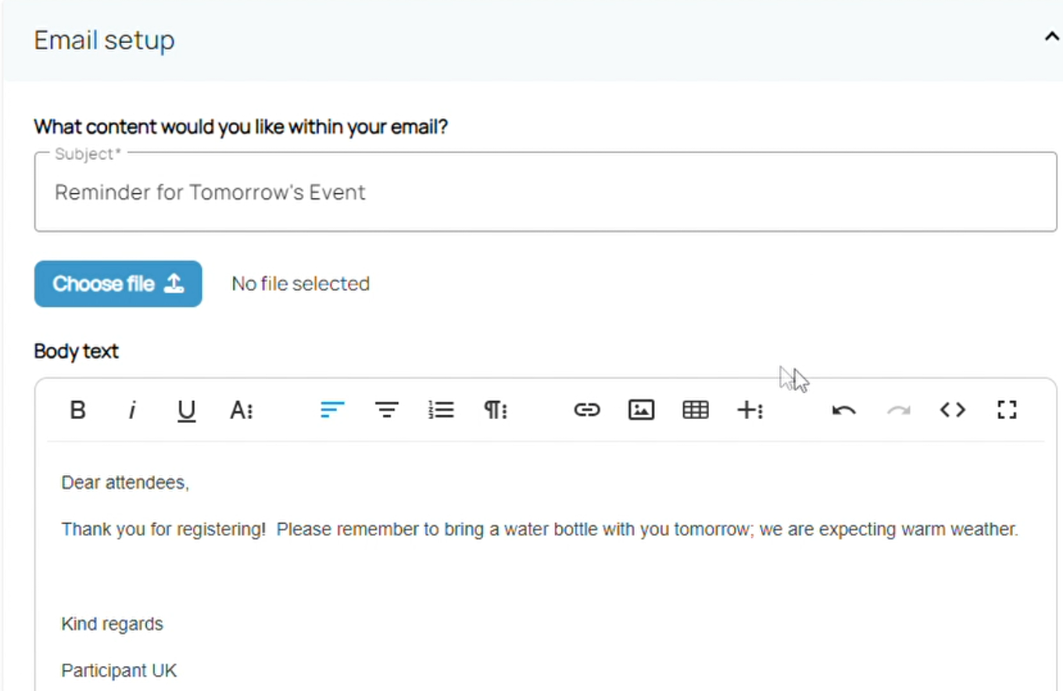Viewport: 1063px width, 691px height.
Task: Insert an ordered list
Action: 441,410
